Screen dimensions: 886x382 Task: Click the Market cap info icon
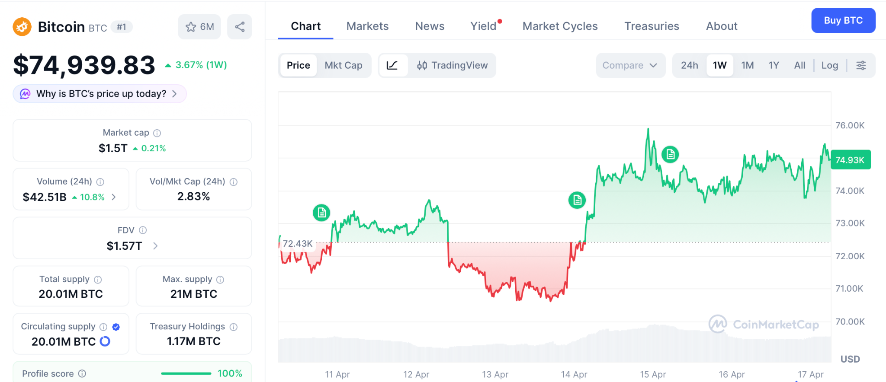[157, 133]
